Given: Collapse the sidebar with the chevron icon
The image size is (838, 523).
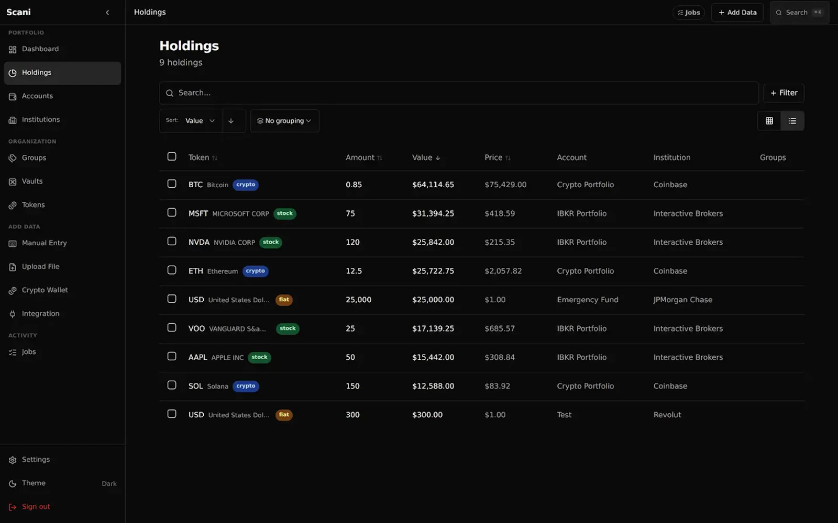Looking at the screenshot, I should click(107, 13).
